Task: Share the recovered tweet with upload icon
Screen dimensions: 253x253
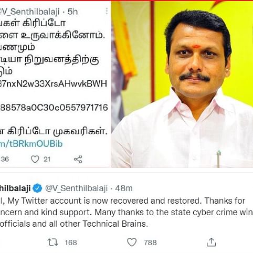Action: tap(211, 243)
